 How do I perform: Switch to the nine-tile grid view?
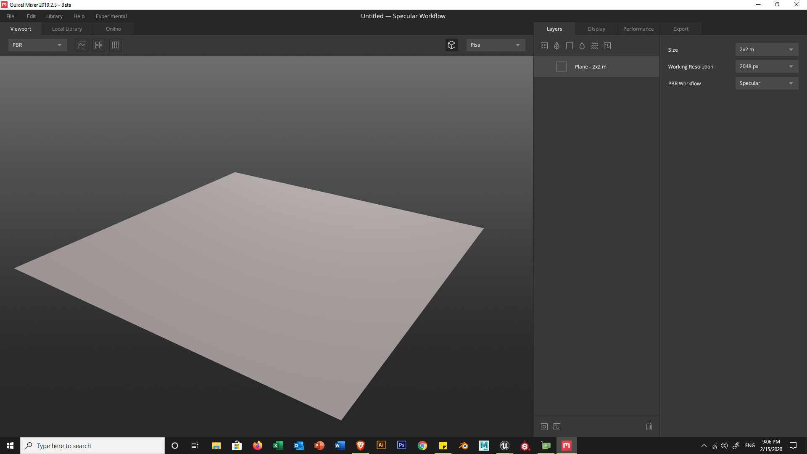116,45
